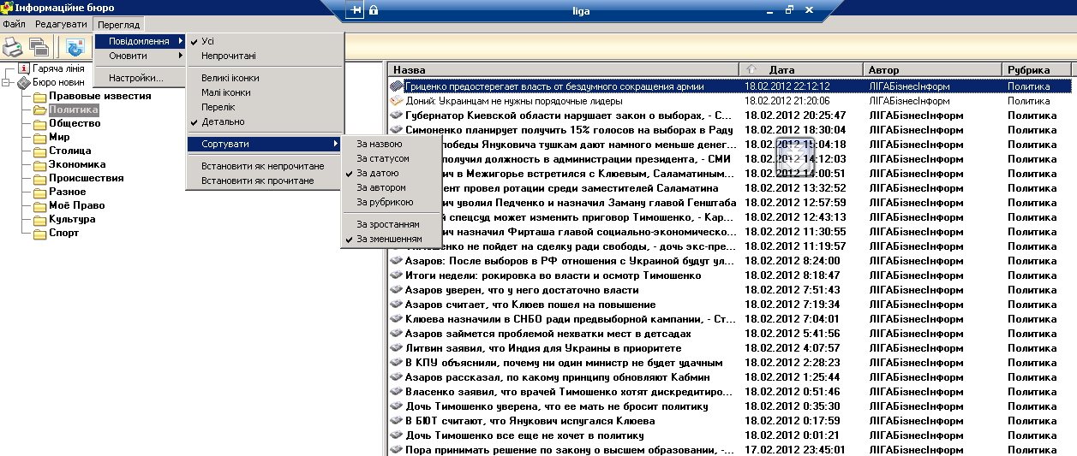Click the Мир folder icon
The height and width of the screenshot is (456, 1077).
(x=39, y=137)
